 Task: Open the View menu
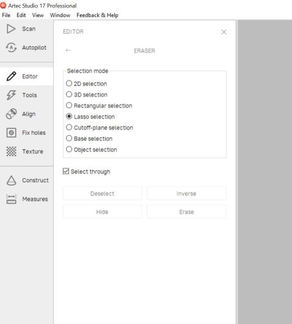click(x=38, y=15)
